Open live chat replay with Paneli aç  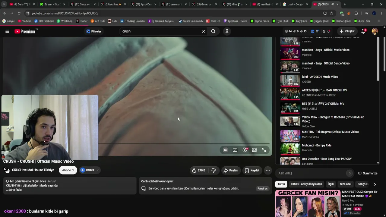click(262, 189)
